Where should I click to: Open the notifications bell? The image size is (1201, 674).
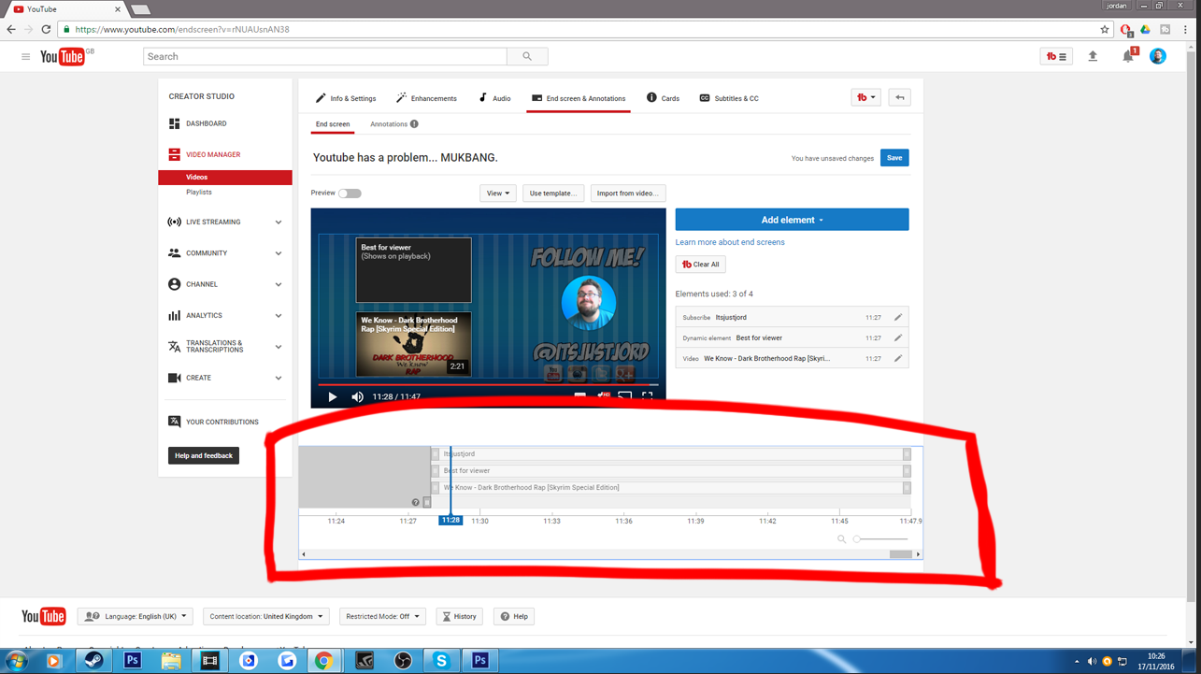coord(1128,57)
